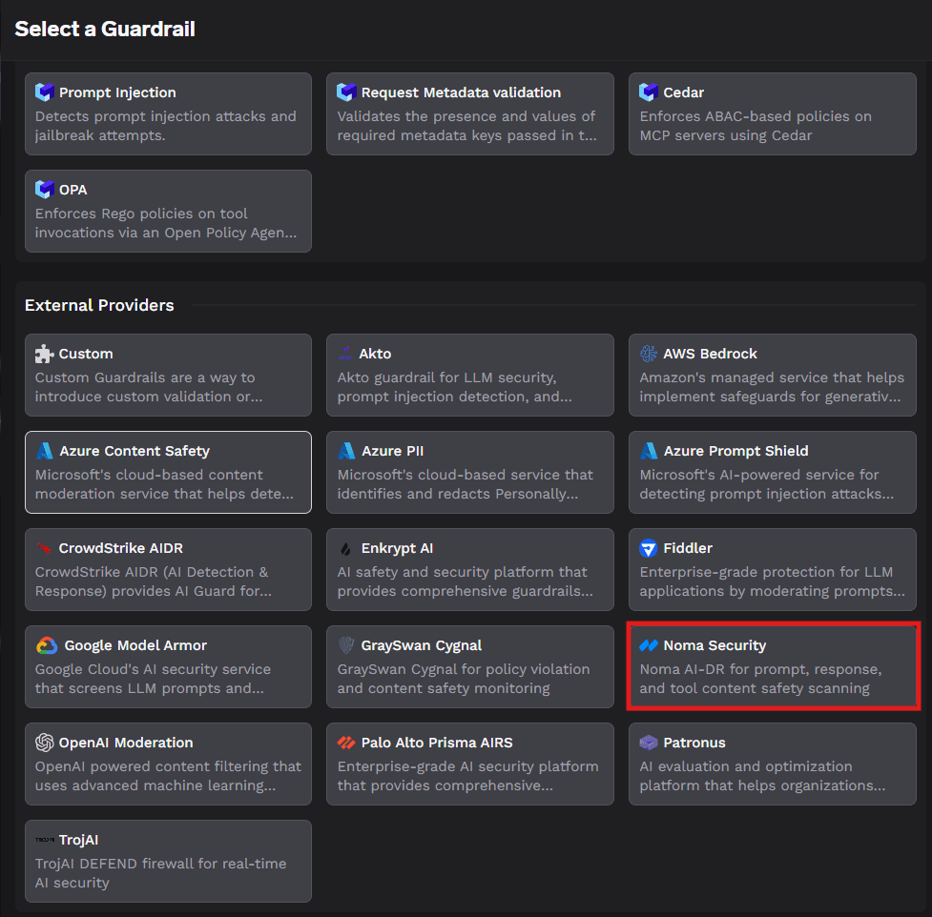932x917 pixels.
Task: Choose the Custom provider title
Action: pos(86,354)
